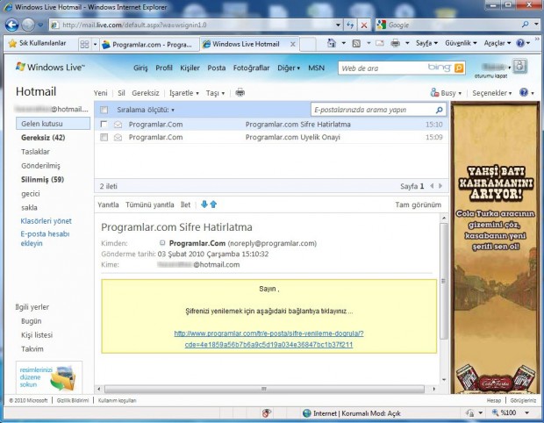Click the Google search magnifier icon

coord(526,25)
